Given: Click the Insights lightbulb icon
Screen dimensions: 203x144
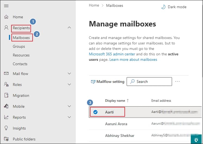Looking at the screenshot, I should pos(6,128).
